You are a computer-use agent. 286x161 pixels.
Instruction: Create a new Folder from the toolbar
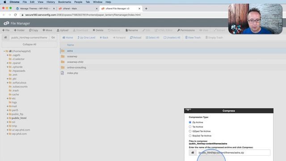tap(19, 30)
